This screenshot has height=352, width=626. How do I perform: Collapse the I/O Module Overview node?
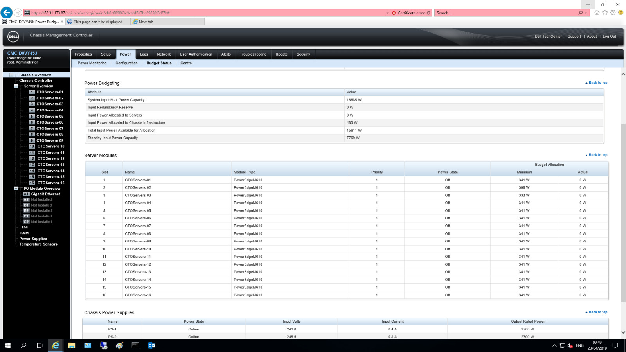[x=16, y=189]
